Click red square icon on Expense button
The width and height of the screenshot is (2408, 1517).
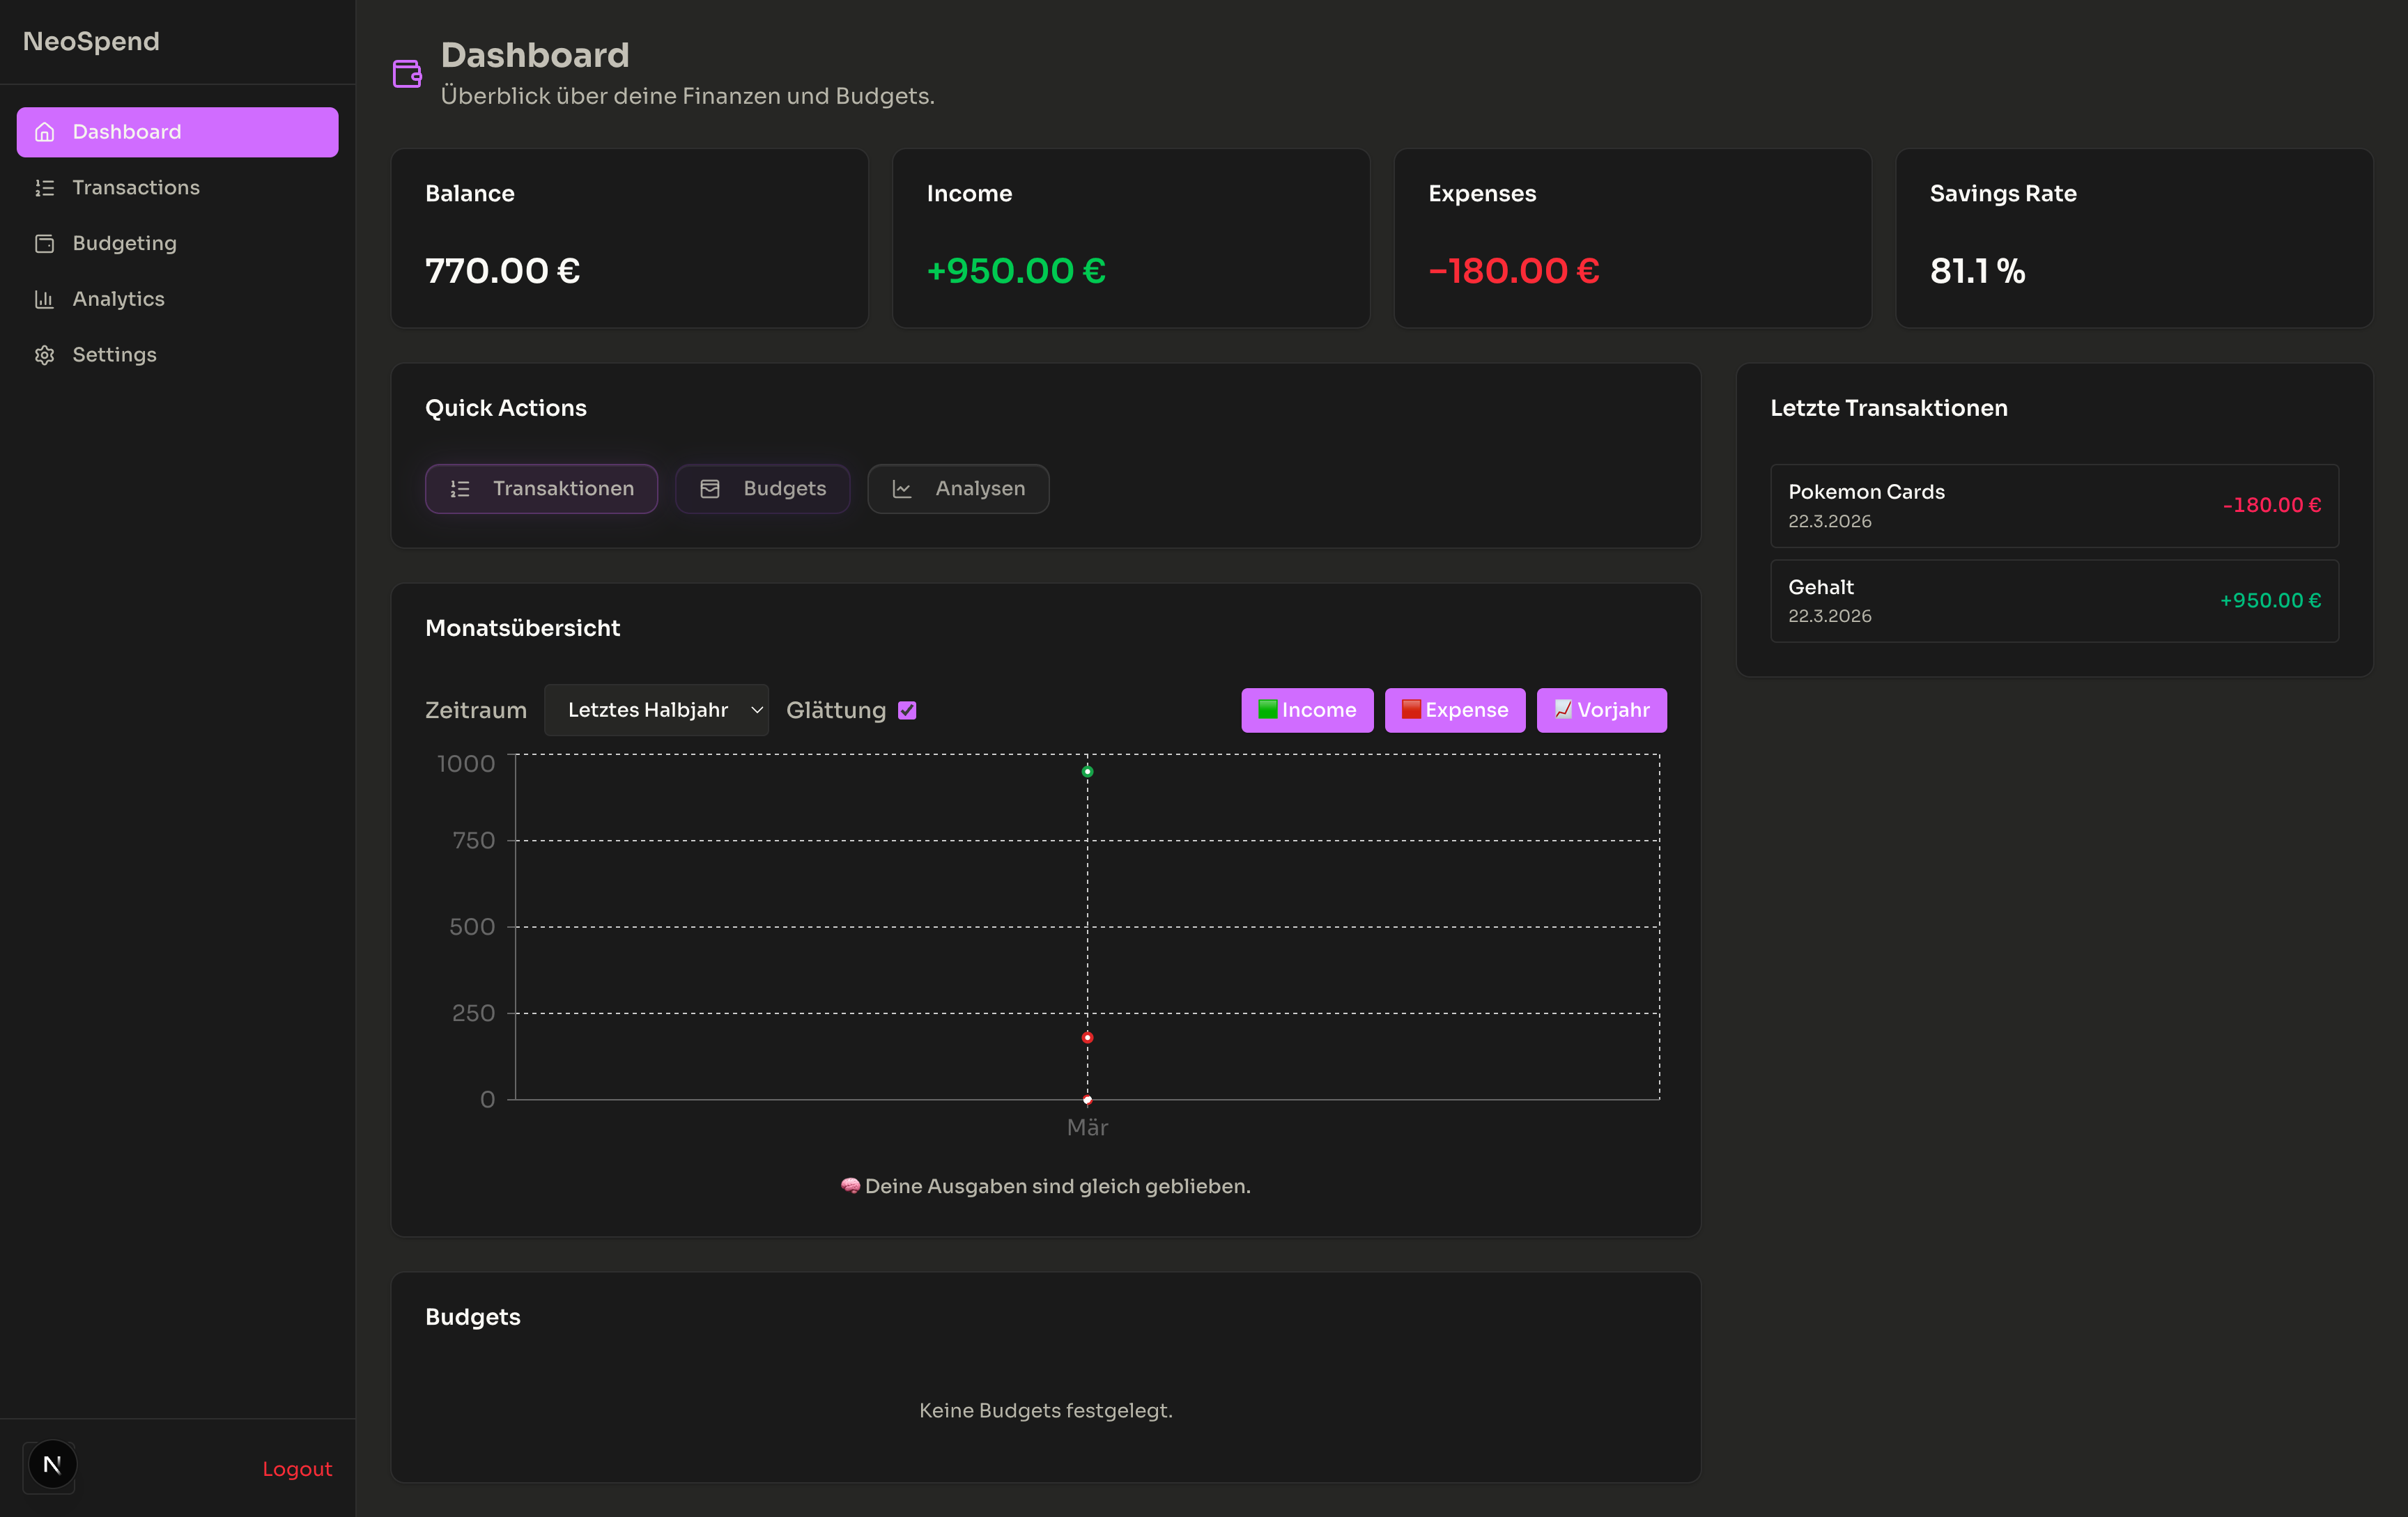coord(1411,710)
